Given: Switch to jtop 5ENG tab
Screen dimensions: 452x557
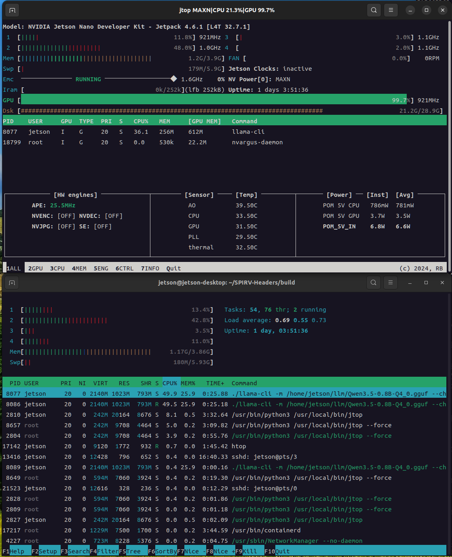Looking at the screenshot, I should 101,268.
